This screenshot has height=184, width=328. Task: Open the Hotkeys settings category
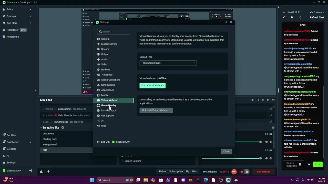click(114, 70)
